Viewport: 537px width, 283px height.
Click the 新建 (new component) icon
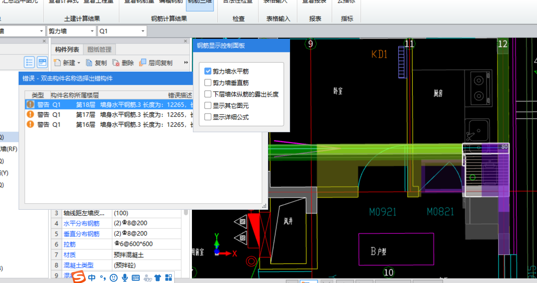(x=57, y=63)
